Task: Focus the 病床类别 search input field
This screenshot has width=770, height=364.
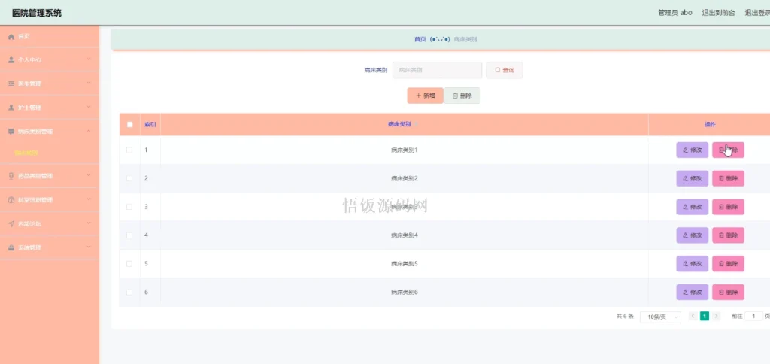Action: coord(437,70)
